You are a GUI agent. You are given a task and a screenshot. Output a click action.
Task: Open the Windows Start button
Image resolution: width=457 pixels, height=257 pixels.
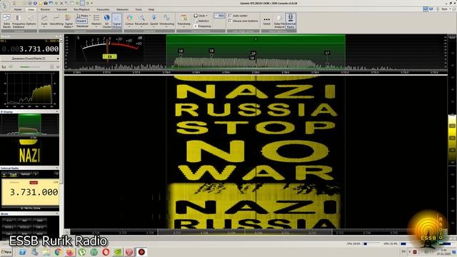6,252
